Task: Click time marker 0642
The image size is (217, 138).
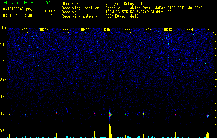Action: (x=44, y=30)
